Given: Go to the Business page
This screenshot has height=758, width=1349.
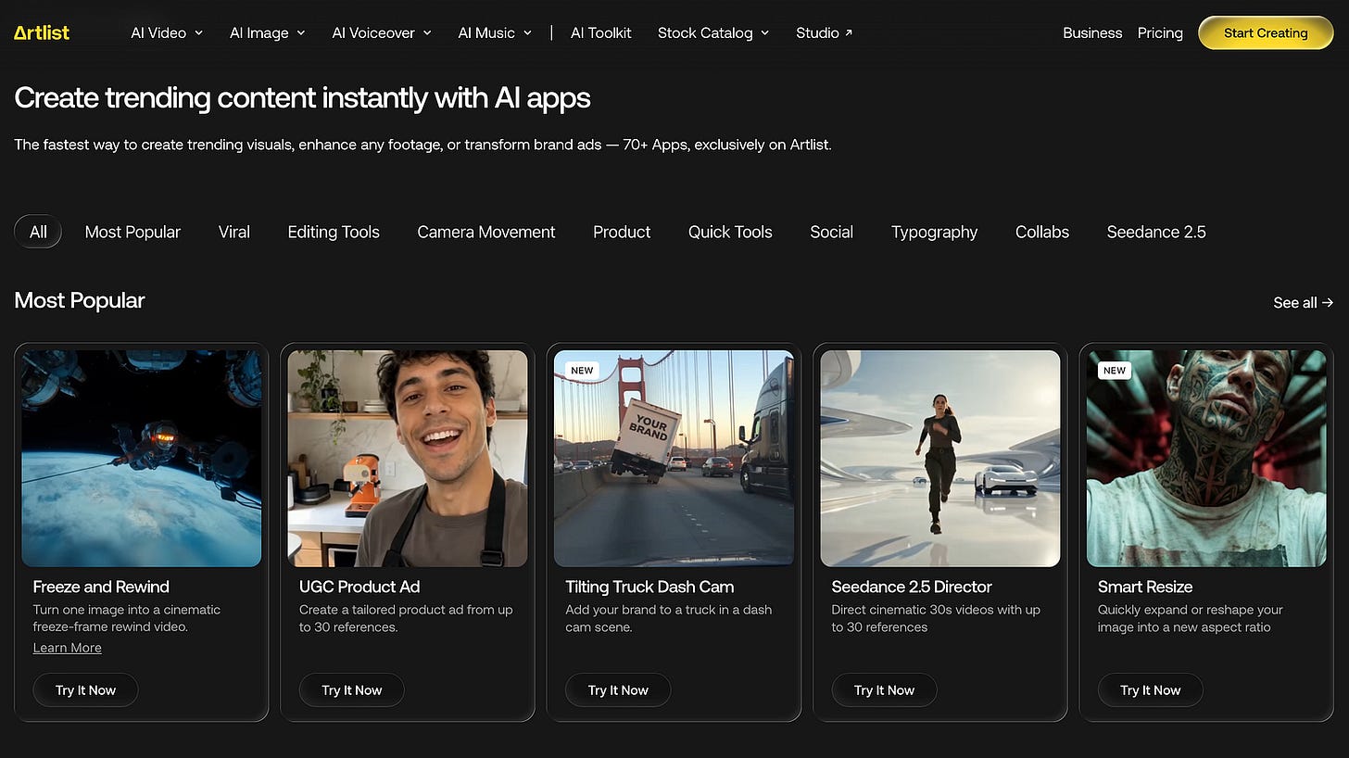Looking at the screenshot, I should pos(1092,33).
